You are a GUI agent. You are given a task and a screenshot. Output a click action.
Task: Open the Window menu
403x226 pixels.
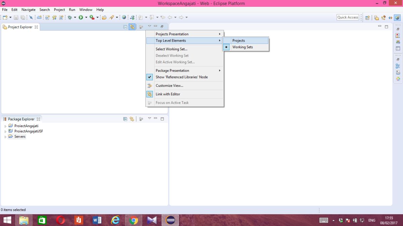(x=86, y=10)
